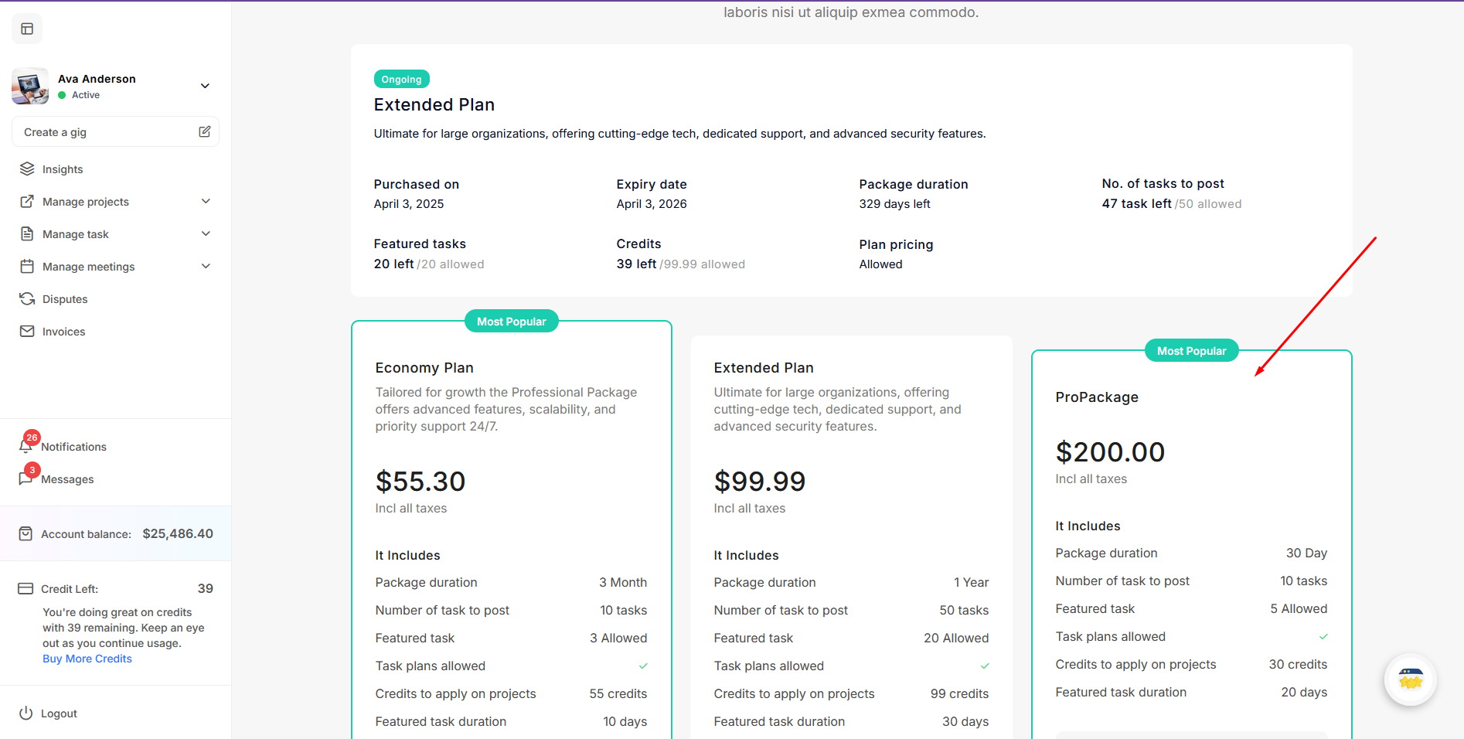Image resolution: width=1464 pixels, height=739 pixels.
Task: Select the Economy Plan card title
Action: coord(424,368)
